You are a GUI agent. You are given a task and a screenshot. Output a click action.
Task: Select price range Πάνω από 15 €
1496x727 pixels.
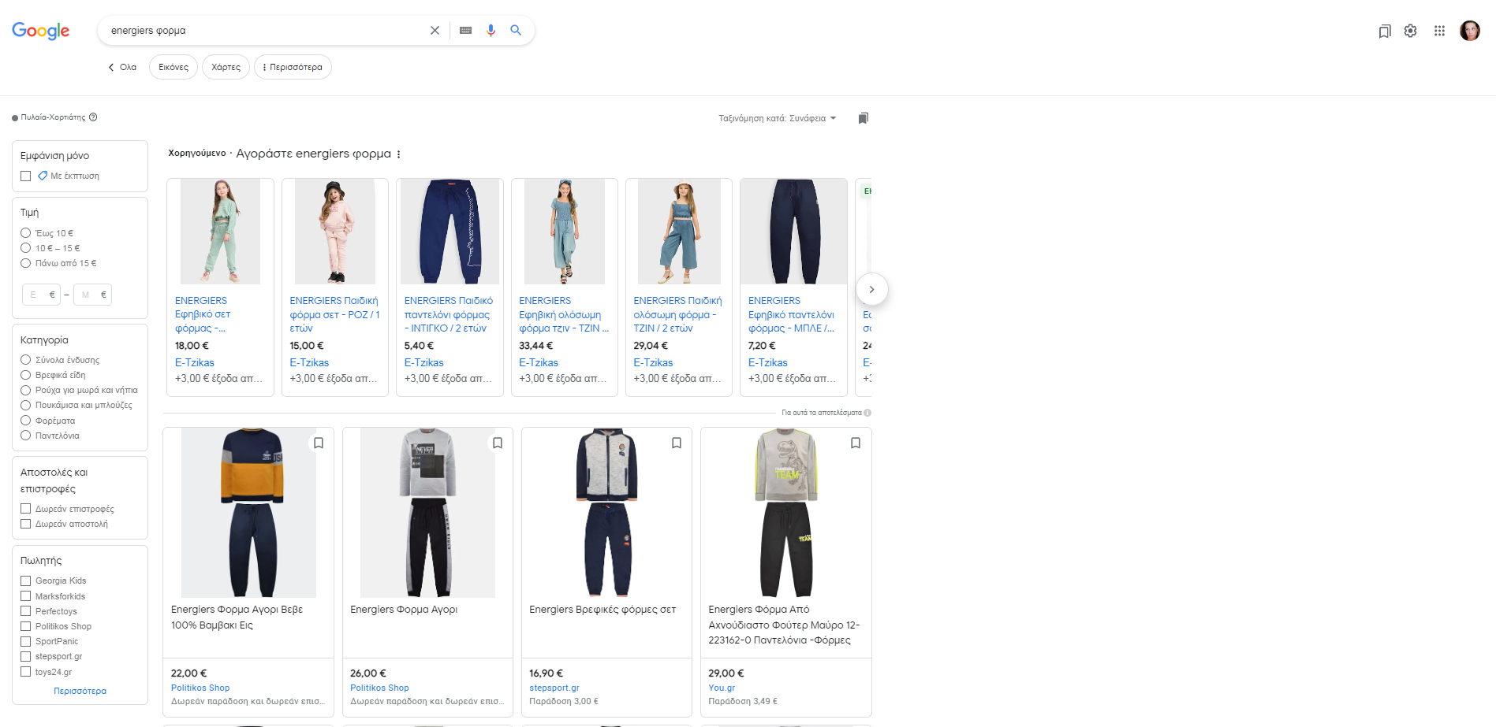tap(26, 263)
